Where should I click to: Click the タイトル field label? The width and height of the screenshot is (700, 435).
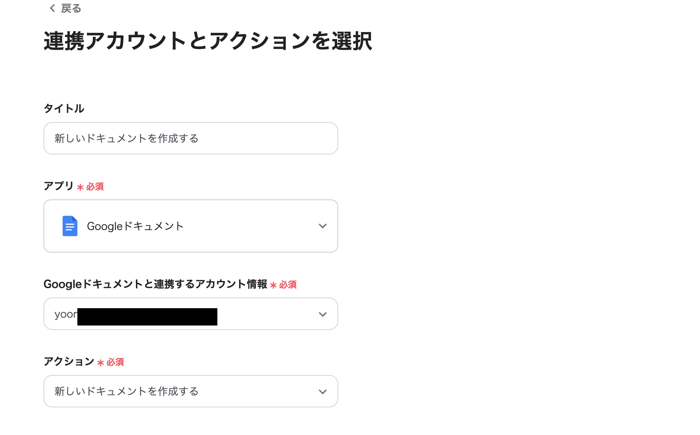coord(64,108)
